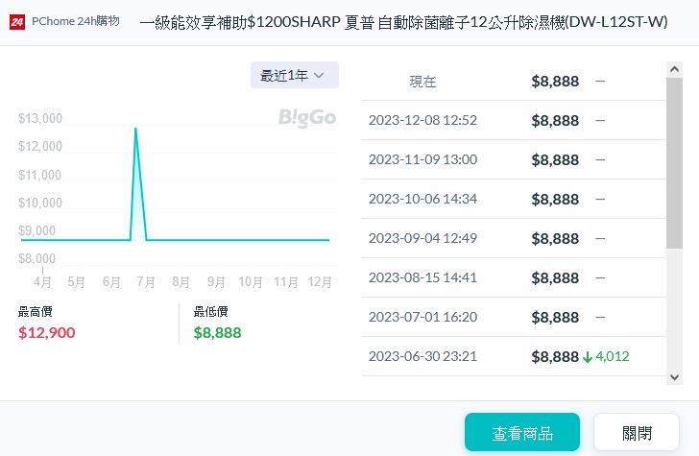Click the 現在 current price row
Image resolution: width=699 pixels, height=456 pixels.
513,82
